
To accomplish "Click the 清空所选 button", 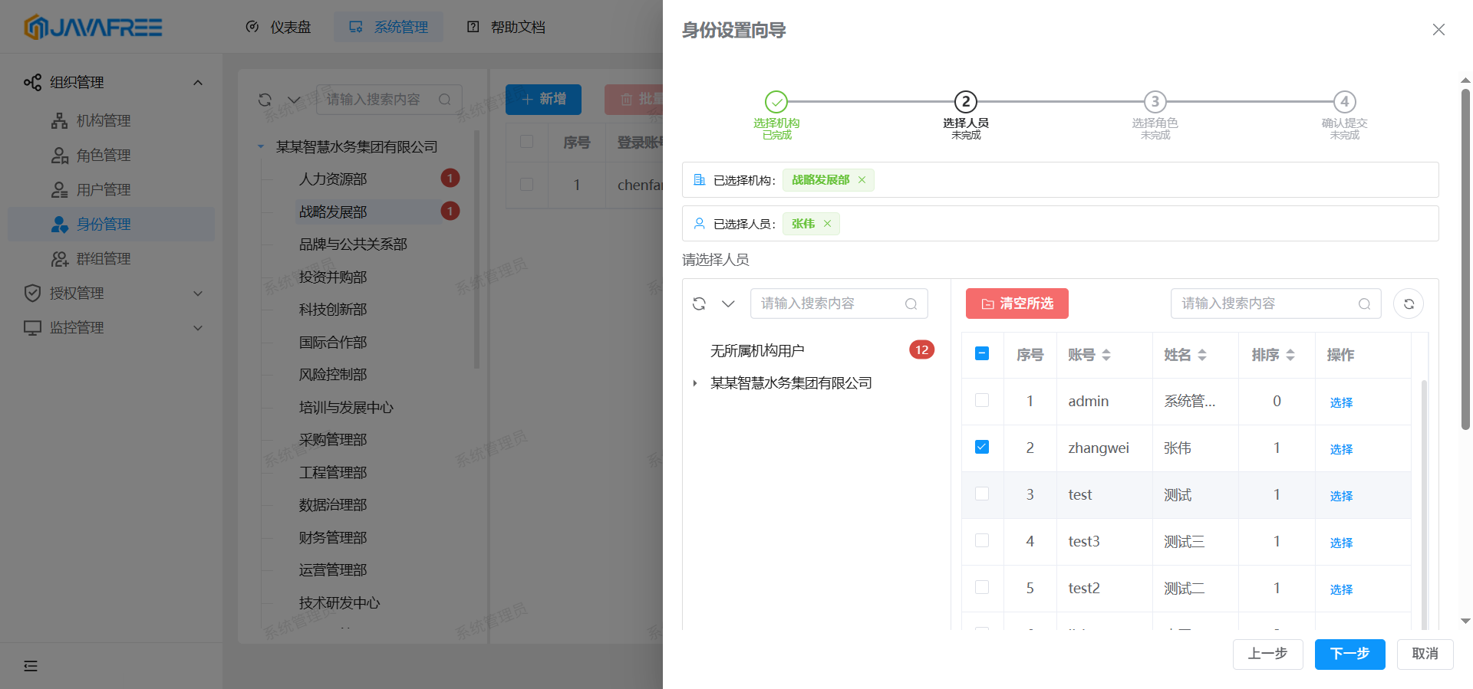I will [1017, 303].
